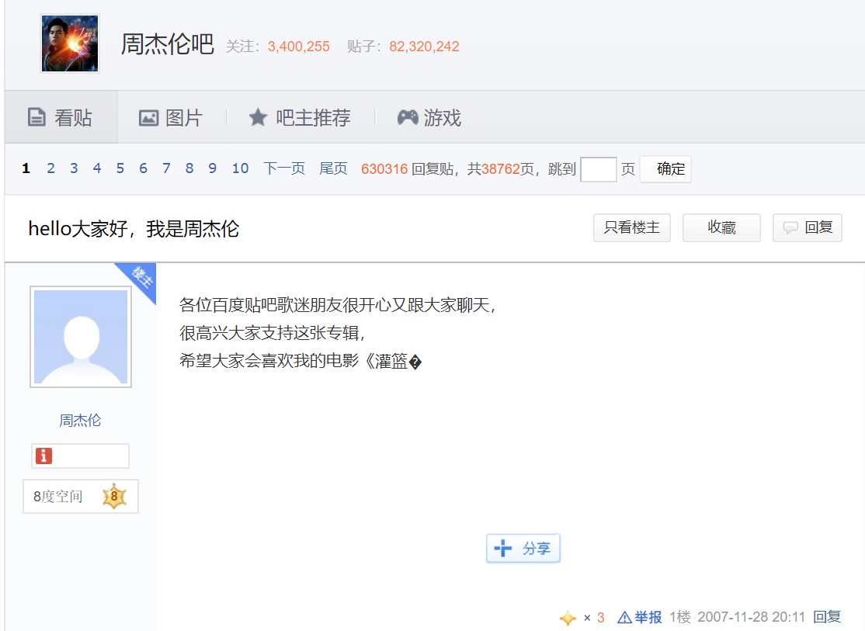Switch to the 图片 tab

point(171,117)
